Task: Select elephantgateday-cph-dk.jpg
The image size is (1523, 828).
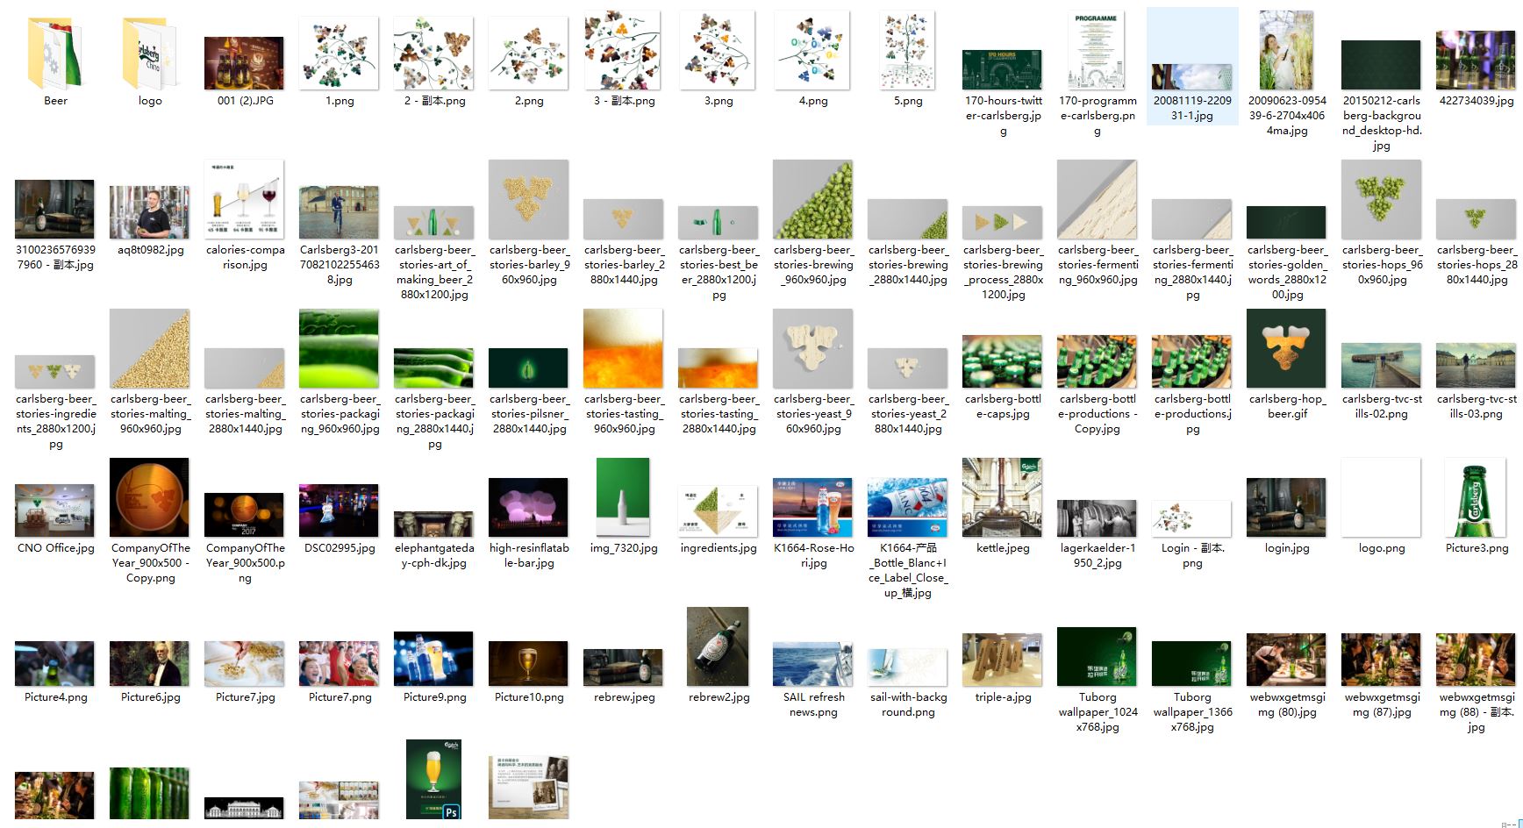Action: (433, 524)
